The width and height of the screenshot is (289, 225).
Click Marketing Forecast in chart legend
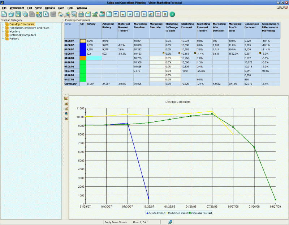click(x=177, y=213)
